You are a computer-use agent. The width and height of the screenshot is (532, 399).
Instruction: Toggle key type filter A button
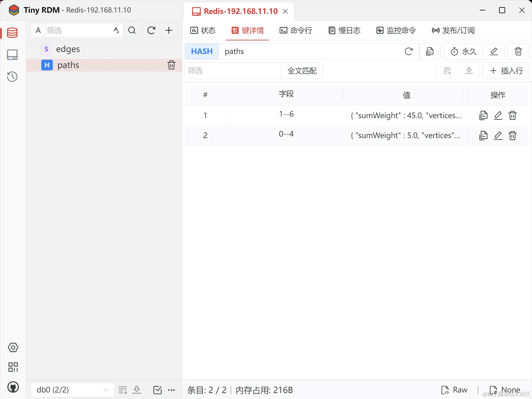pos(38,30)
